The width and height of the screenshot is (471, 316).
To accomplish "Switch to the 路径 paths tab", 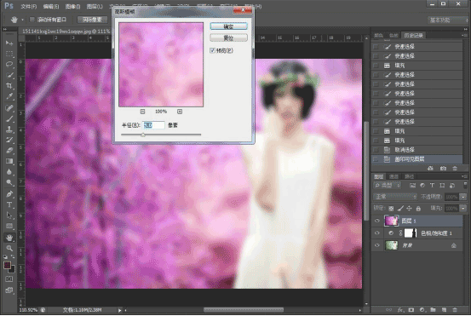I will coord(409,176).
